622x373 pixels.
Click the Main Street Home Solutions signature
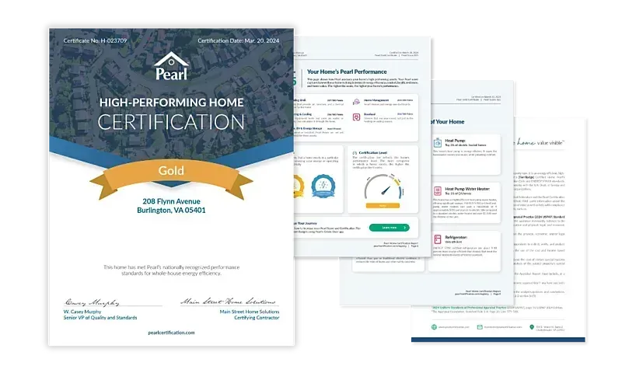[x=228, y=302]
